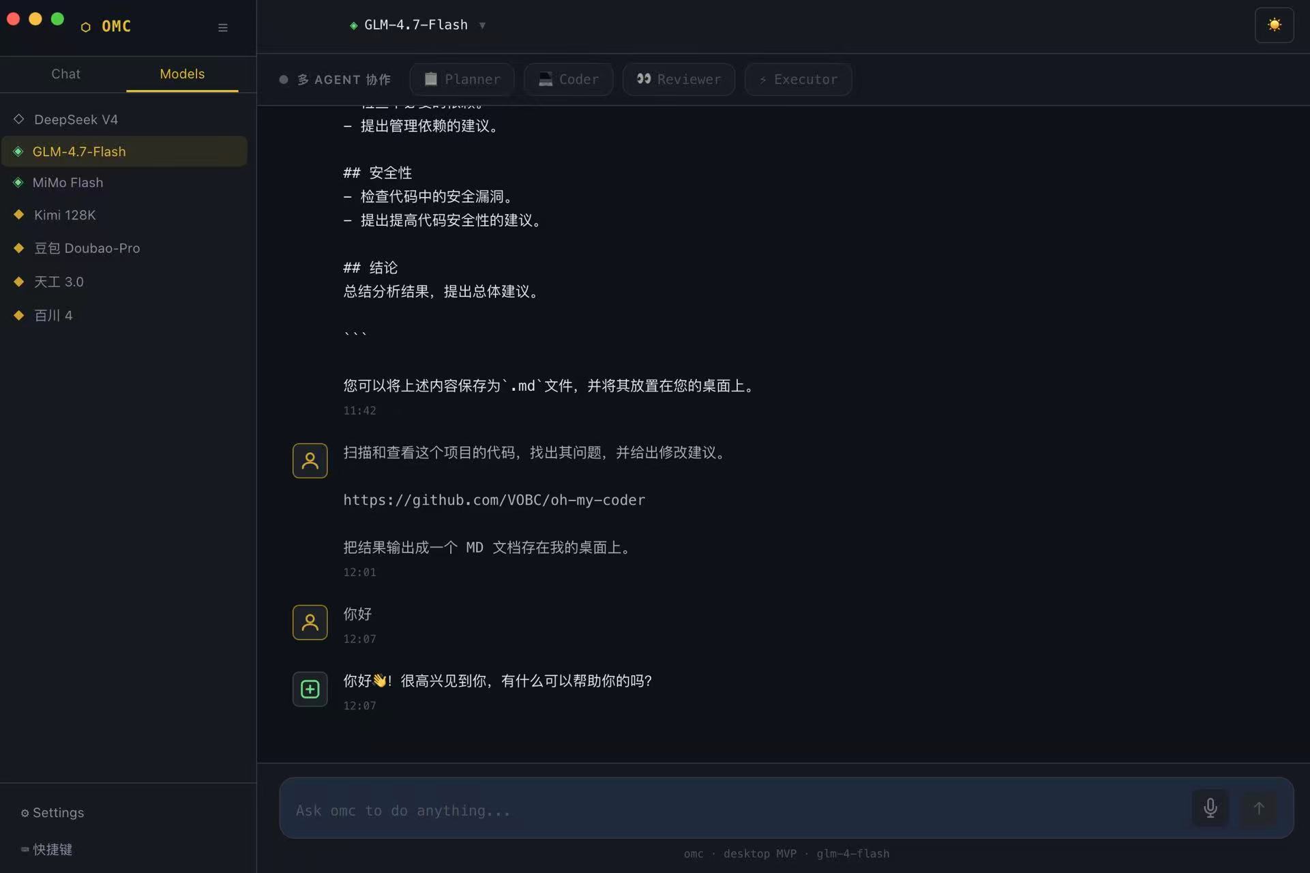Select the DeepSeek V4 model
Viewport: 1310px width, 873px height.
point(124,119)
